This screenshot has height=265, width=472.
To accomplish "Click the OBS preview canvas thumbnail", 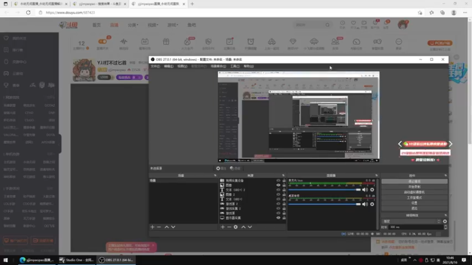I will 299,117.
